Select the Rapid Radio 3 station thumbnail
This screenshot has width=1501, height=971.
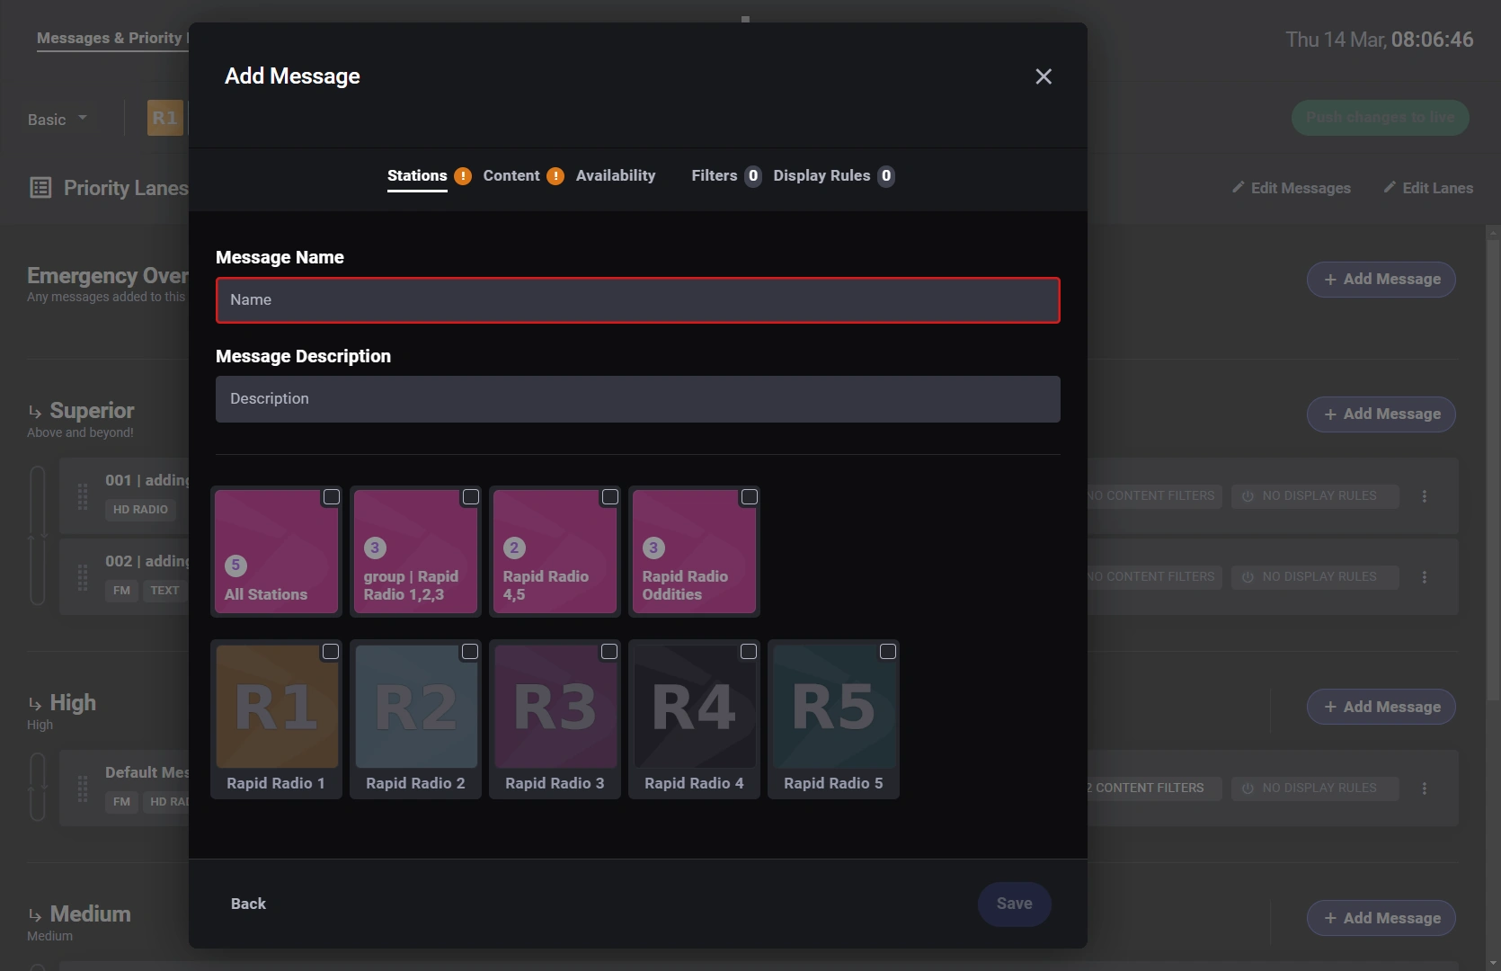[555, 707]
